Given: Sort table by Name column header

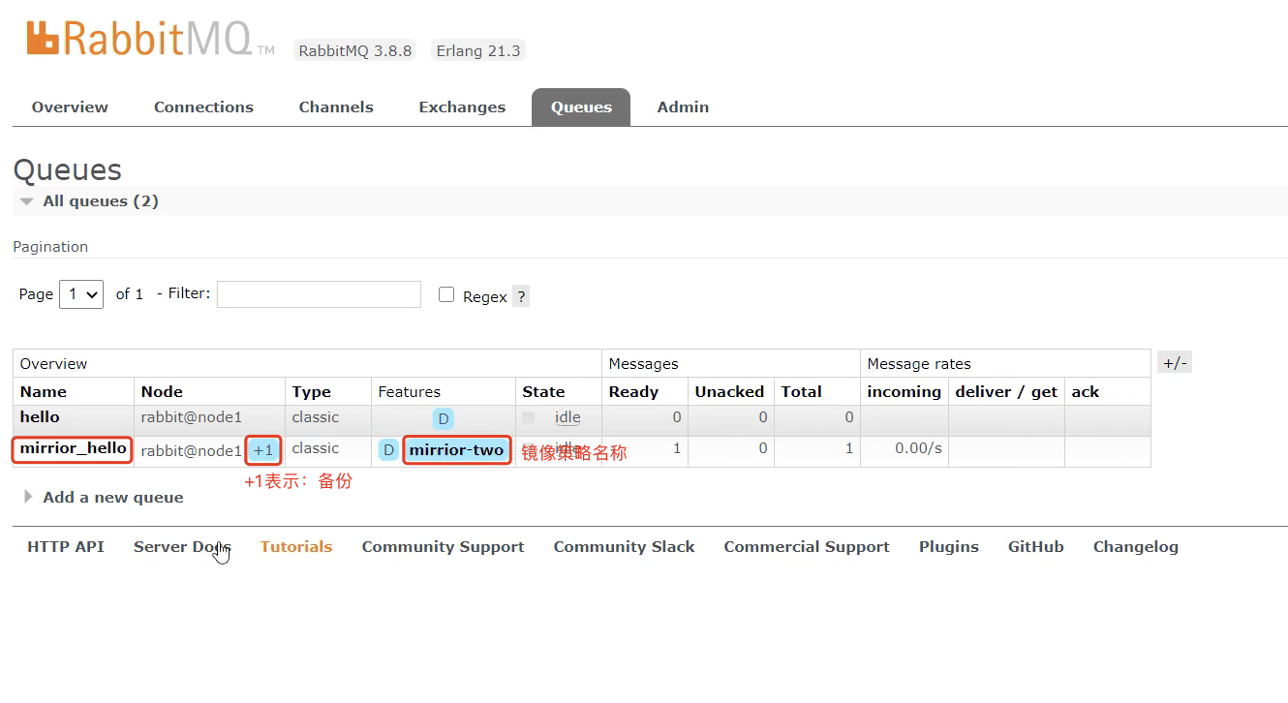Looking at the screenshot, I should tap(44, 392).
